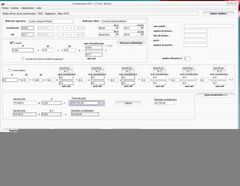Tick the (n-3) checkbox
Viewport: 240px width, 186px height.
pyautogui.click(x=106, y=45)
